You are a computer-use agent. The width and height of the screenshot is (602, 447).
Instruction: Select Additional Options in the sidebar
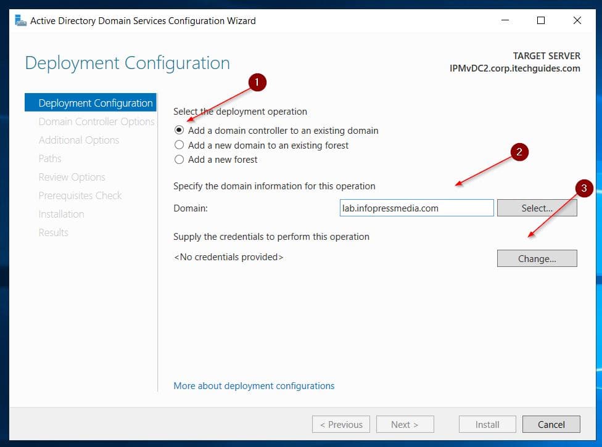tap(78, 140)
